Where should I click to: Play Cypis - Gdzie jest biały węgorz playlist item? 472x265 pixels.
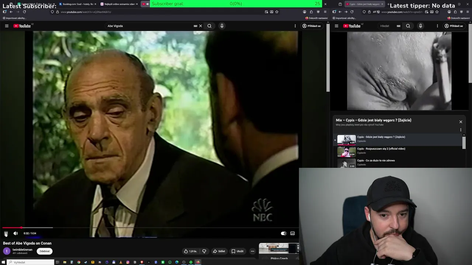398,139
